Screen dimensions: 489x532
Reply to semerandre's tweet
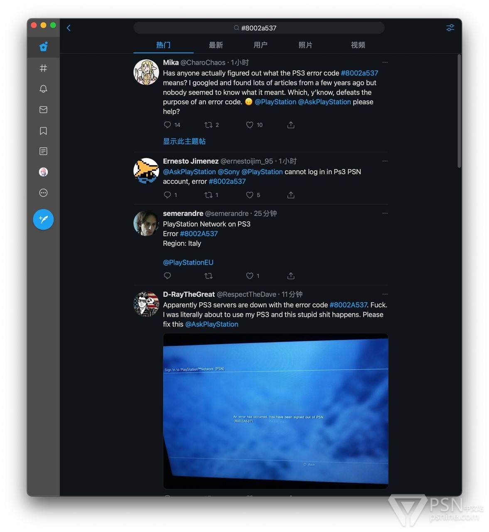tap(167, 276)
